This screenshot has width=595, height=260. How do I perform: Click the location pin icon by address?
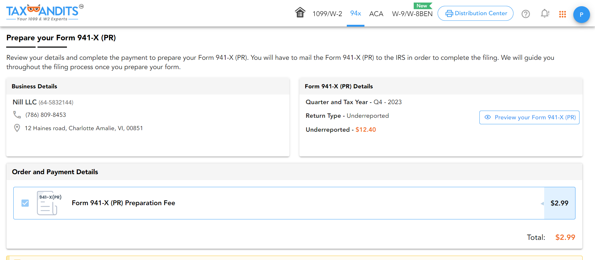[x=17, y=128]
